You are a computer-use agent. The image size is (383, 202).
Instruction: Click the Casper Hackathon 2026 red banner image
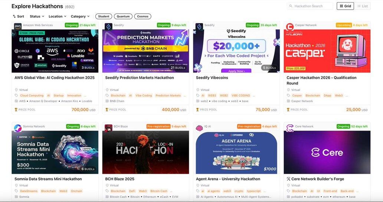pos(327,51)
